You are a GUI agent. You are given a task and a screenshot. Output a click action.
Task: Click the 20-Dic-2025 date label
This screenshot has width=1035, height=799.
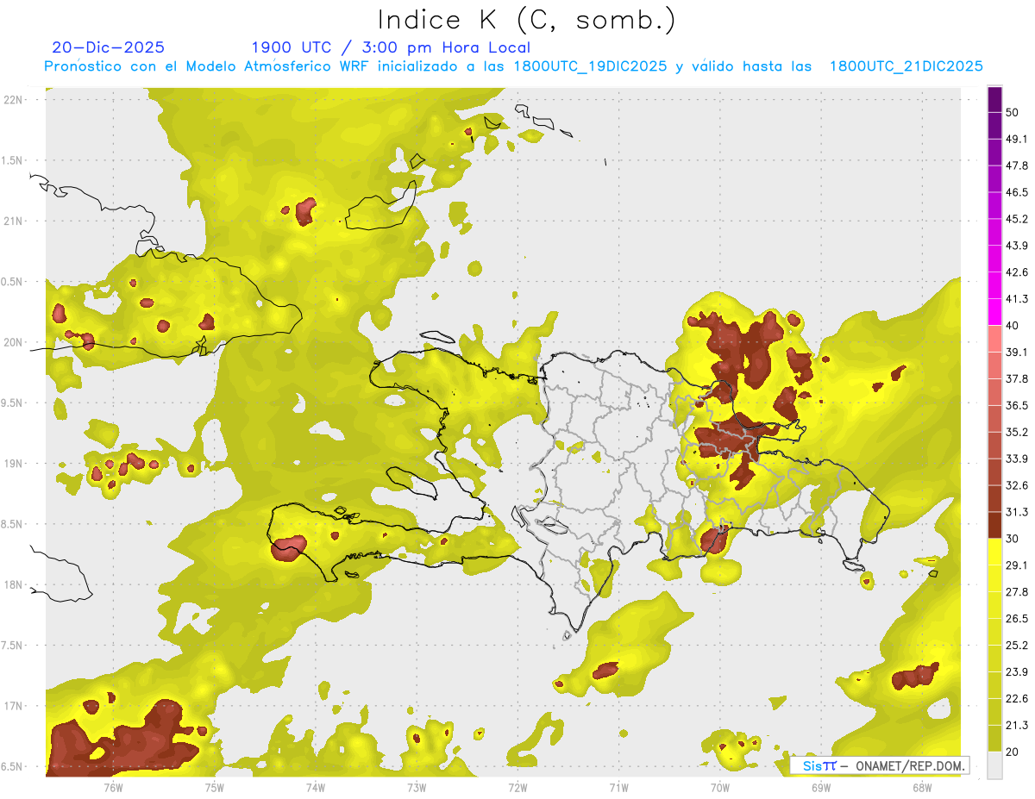(x=108, y=47)
